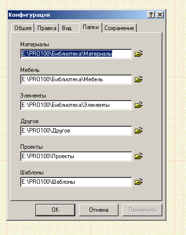Viewport: 186px width, 235px height.
Task: Switch to the Вид tab
Action: click(69, 28)
